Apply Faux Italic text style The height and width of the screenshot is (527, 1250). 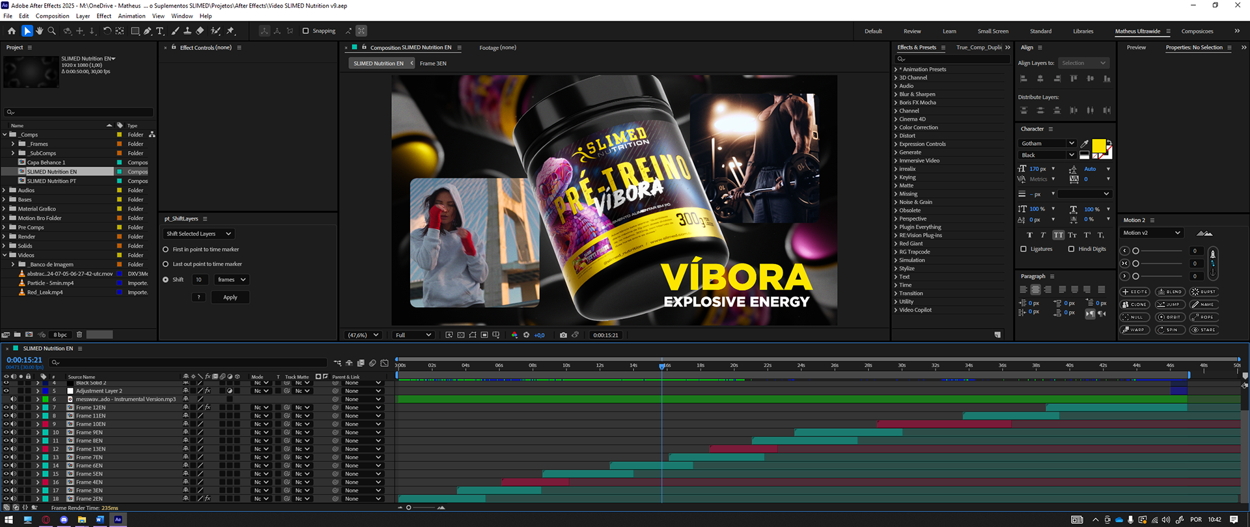click(1043, 235)
